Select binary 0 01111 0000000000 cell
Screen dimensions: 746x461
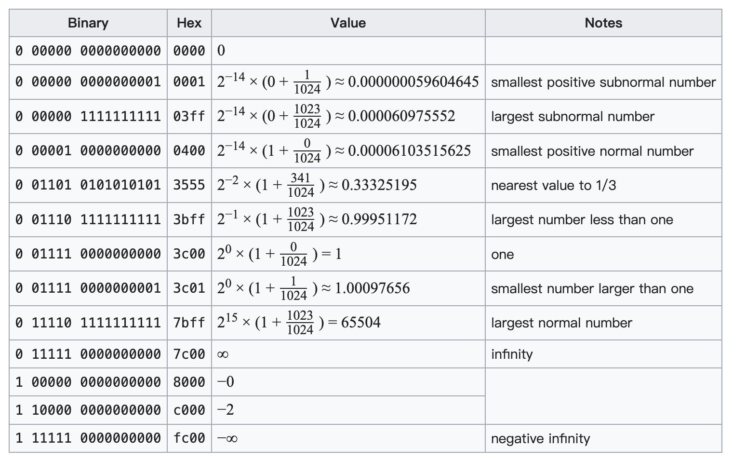pyautogui.click(x=88, y=254)
